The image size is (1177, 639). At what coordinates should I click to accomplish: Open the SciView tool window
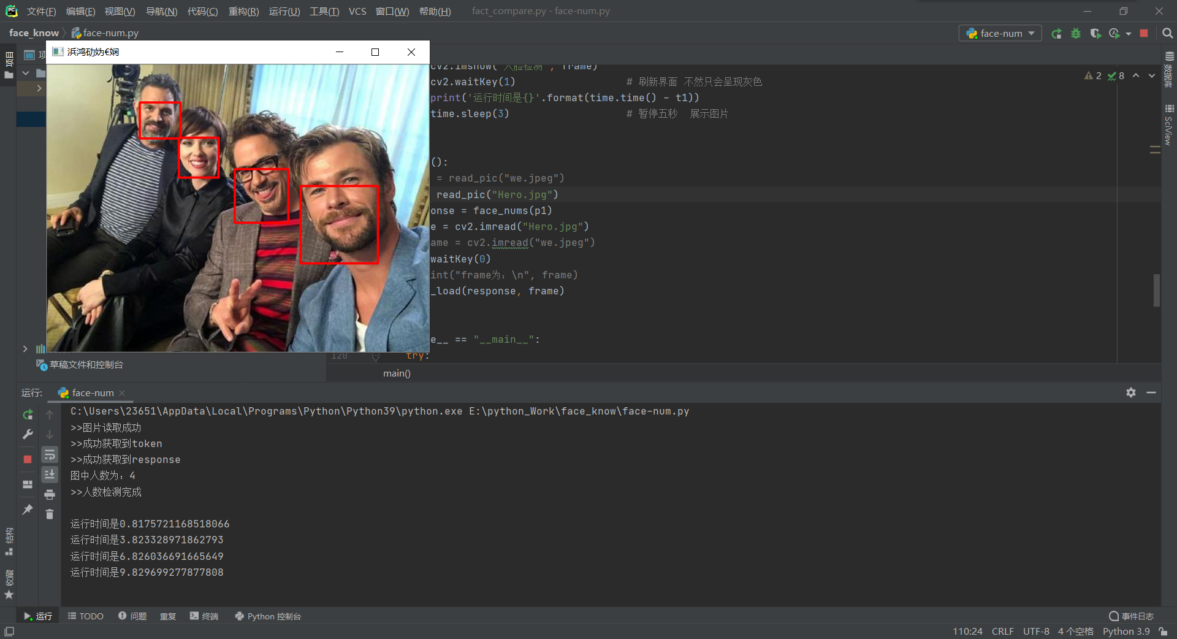tap(1168, 125)
